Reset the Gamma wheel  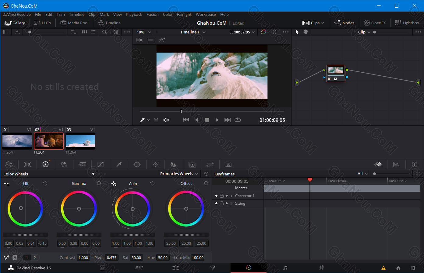pyautogui.click(x=99, y=183)
